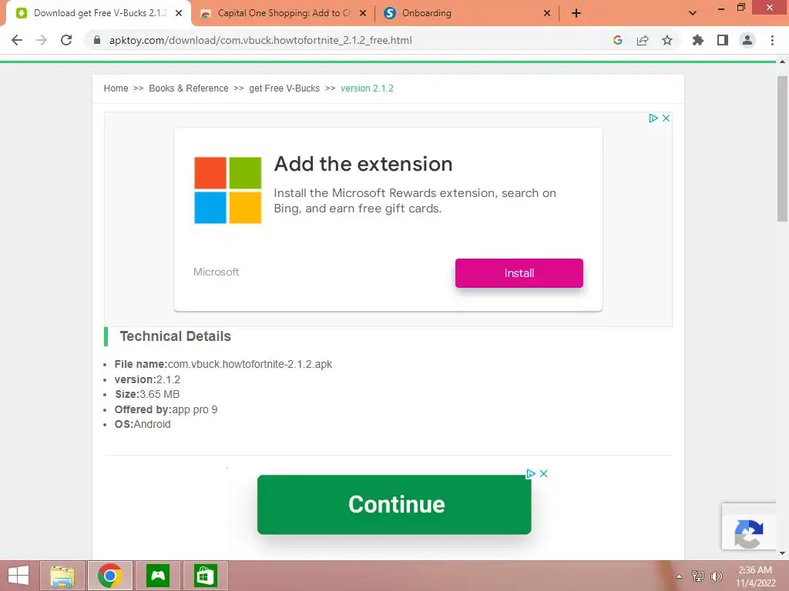Viewport: 789px width, 591px height.
Task: Open the Google icon in address bar
Action: click(618, 40)
